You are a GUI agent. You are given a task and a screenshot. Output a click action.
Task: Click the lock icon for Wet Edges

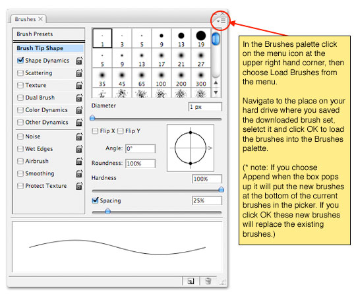(x=79, y=149)
